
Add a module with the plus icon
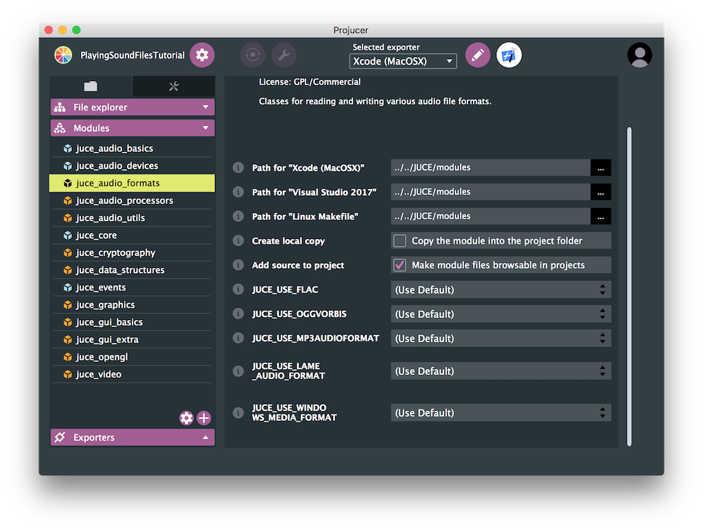204,418
